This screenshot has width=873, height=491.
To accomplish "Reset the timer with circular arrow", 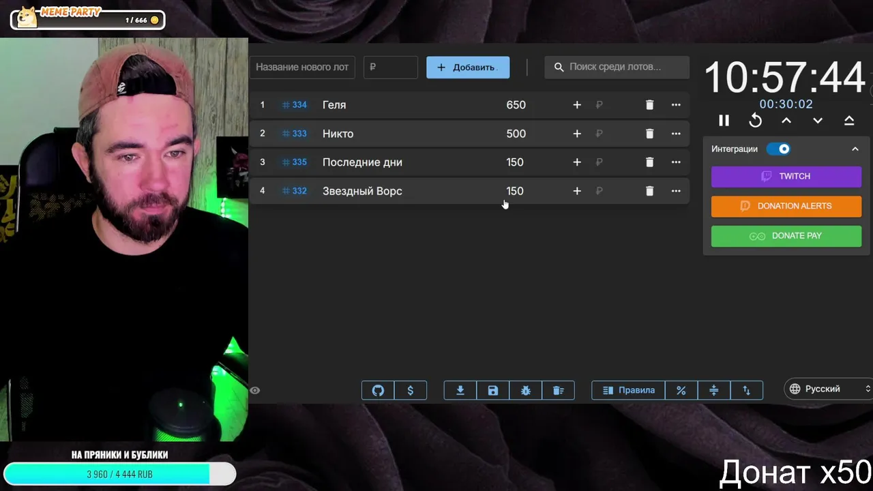I will click(x=755, y=121).
